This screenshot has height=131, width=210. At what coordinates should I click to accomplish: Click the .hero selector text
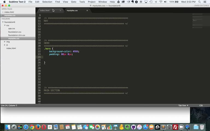(47, 49)
